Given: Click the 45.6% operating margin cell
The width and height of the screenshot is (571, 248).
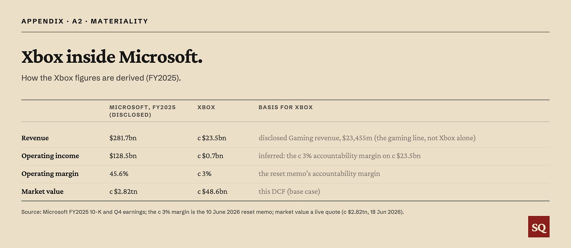Looking at the screenshot, I should pos(119,173).
